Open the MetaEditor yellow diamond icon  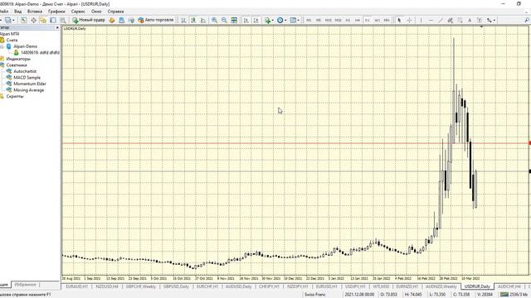coord(112,20)
